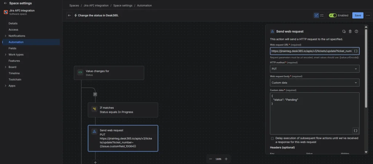Click the Headers (optional) heading
The width and height of the screenshot is (373, 164).
(282, 148)
